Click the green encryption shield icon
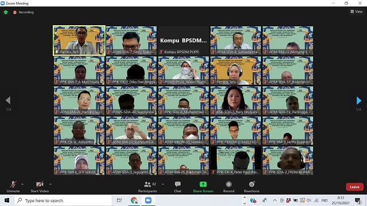 tap(6, 12)
